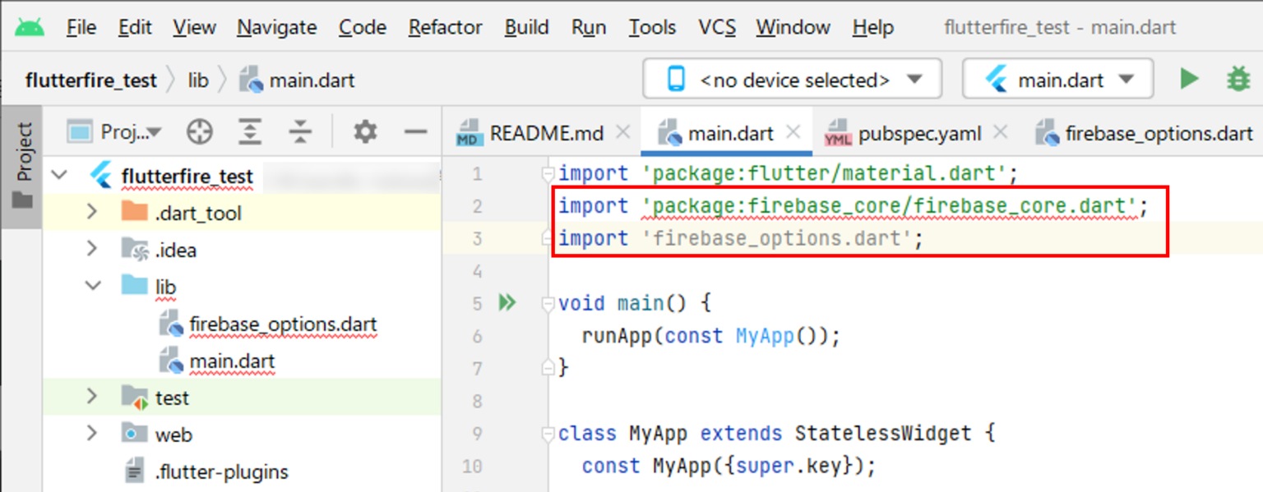
Task: Open the Project panel settings gear
Action: pos(363,131)
